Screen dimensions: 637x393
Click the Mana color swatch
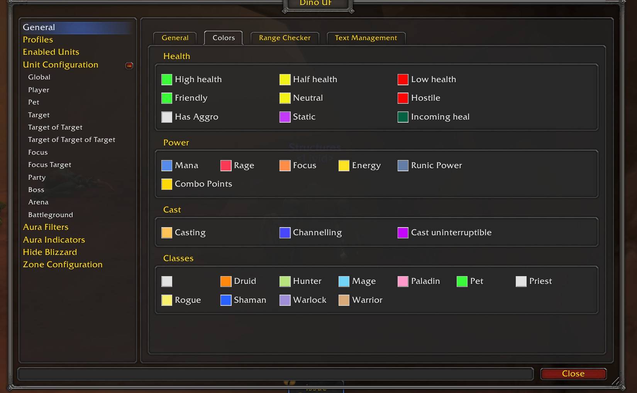pyautogui.click(x=166, y=165)
